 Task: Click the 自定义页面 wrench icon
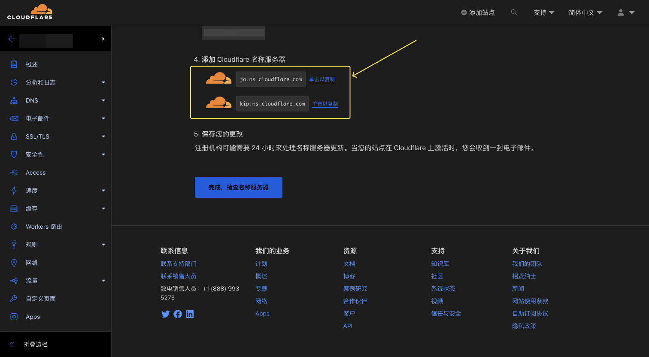14,299
